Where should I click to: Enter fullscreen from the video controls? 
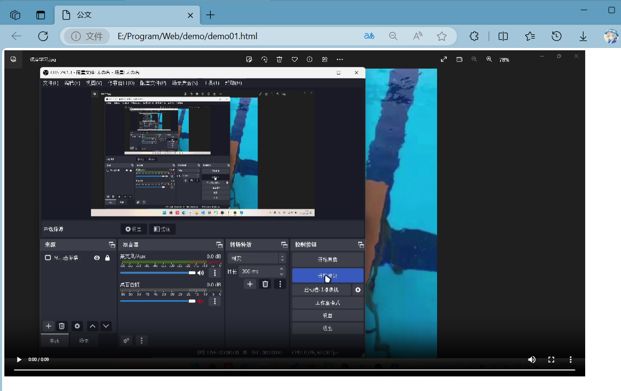(551, 360)
